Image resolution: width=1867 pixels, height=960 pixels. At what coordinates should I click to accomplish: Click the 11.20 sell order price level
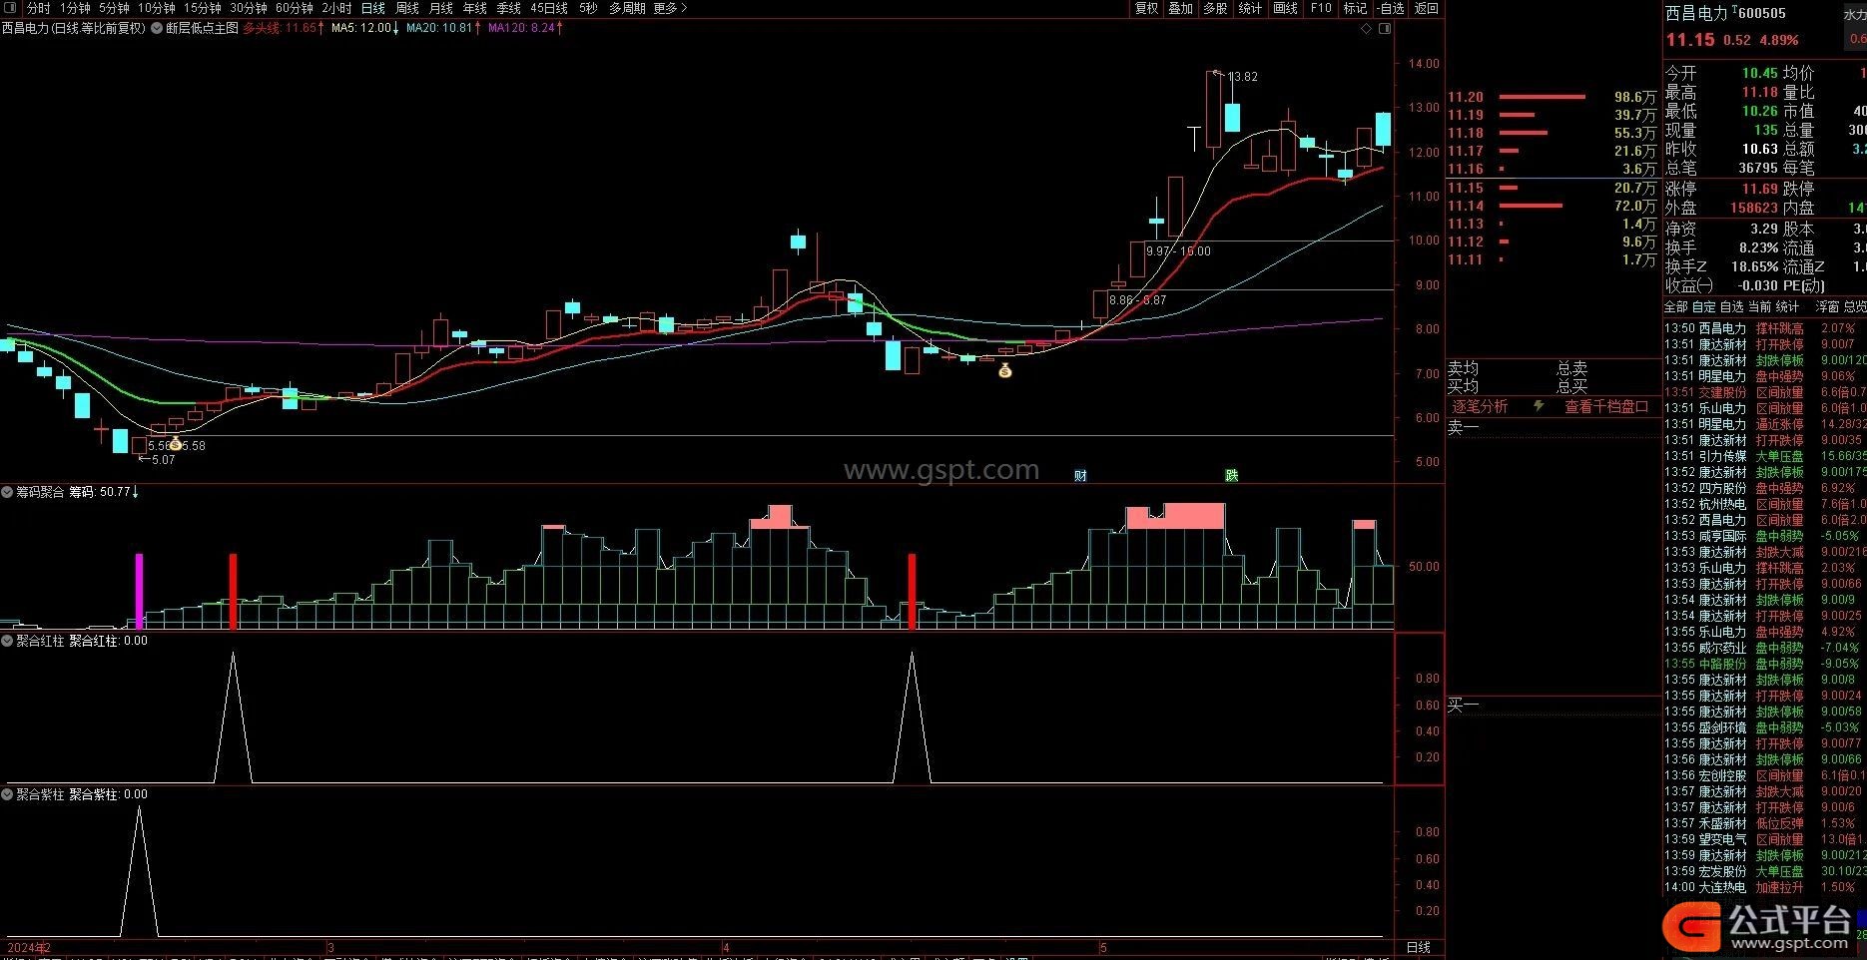tap(1466, 97)
